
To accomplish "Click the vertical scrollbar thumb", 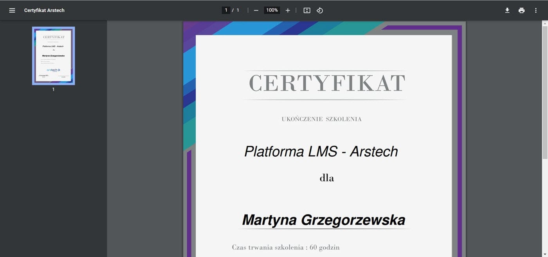I will coord(545,93).
